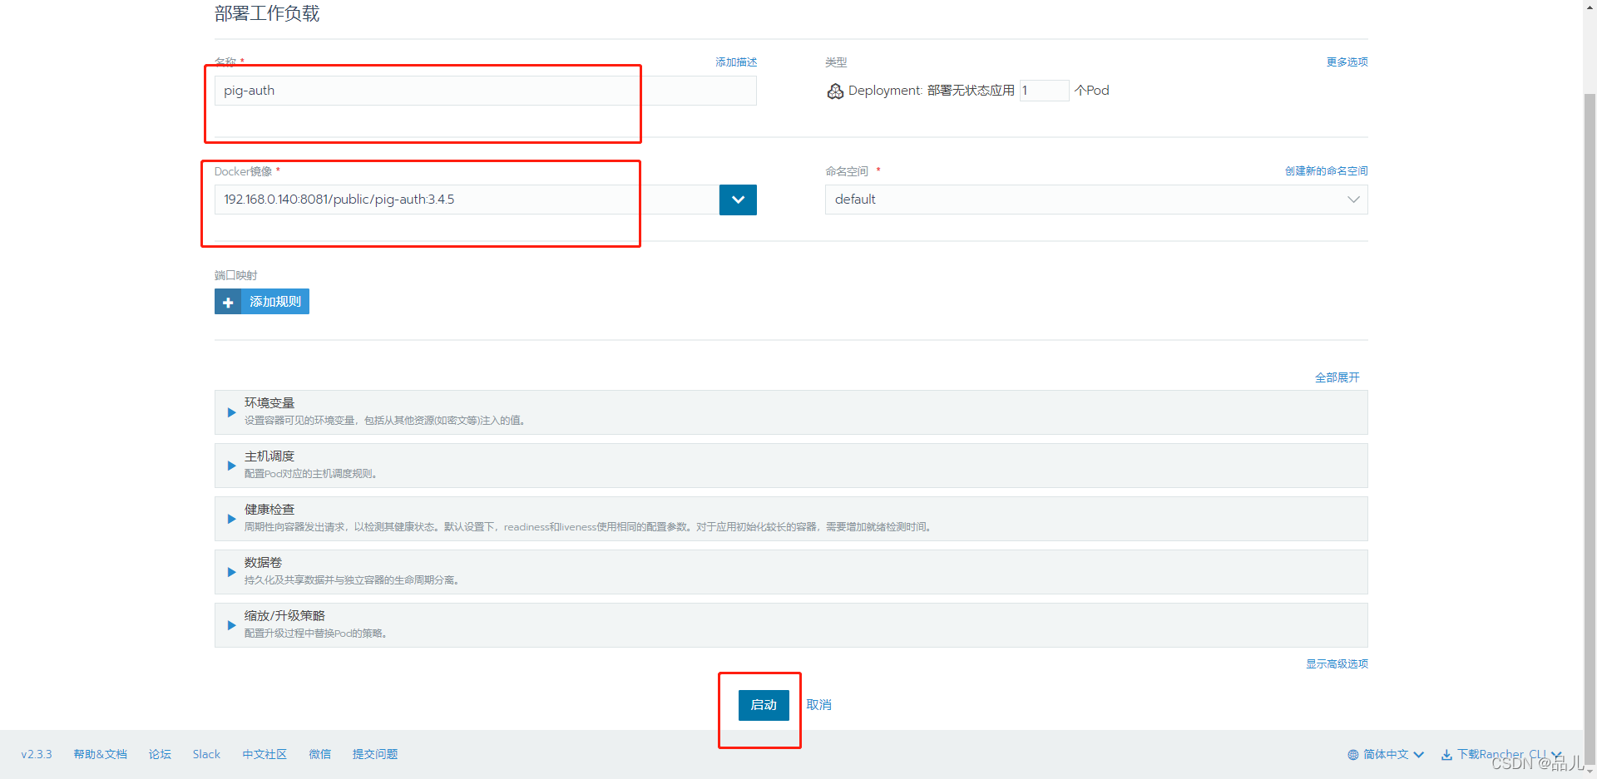1597x779 pixels.
Task: Open the 简体中文 language menu
Action: click(1386, 755)
